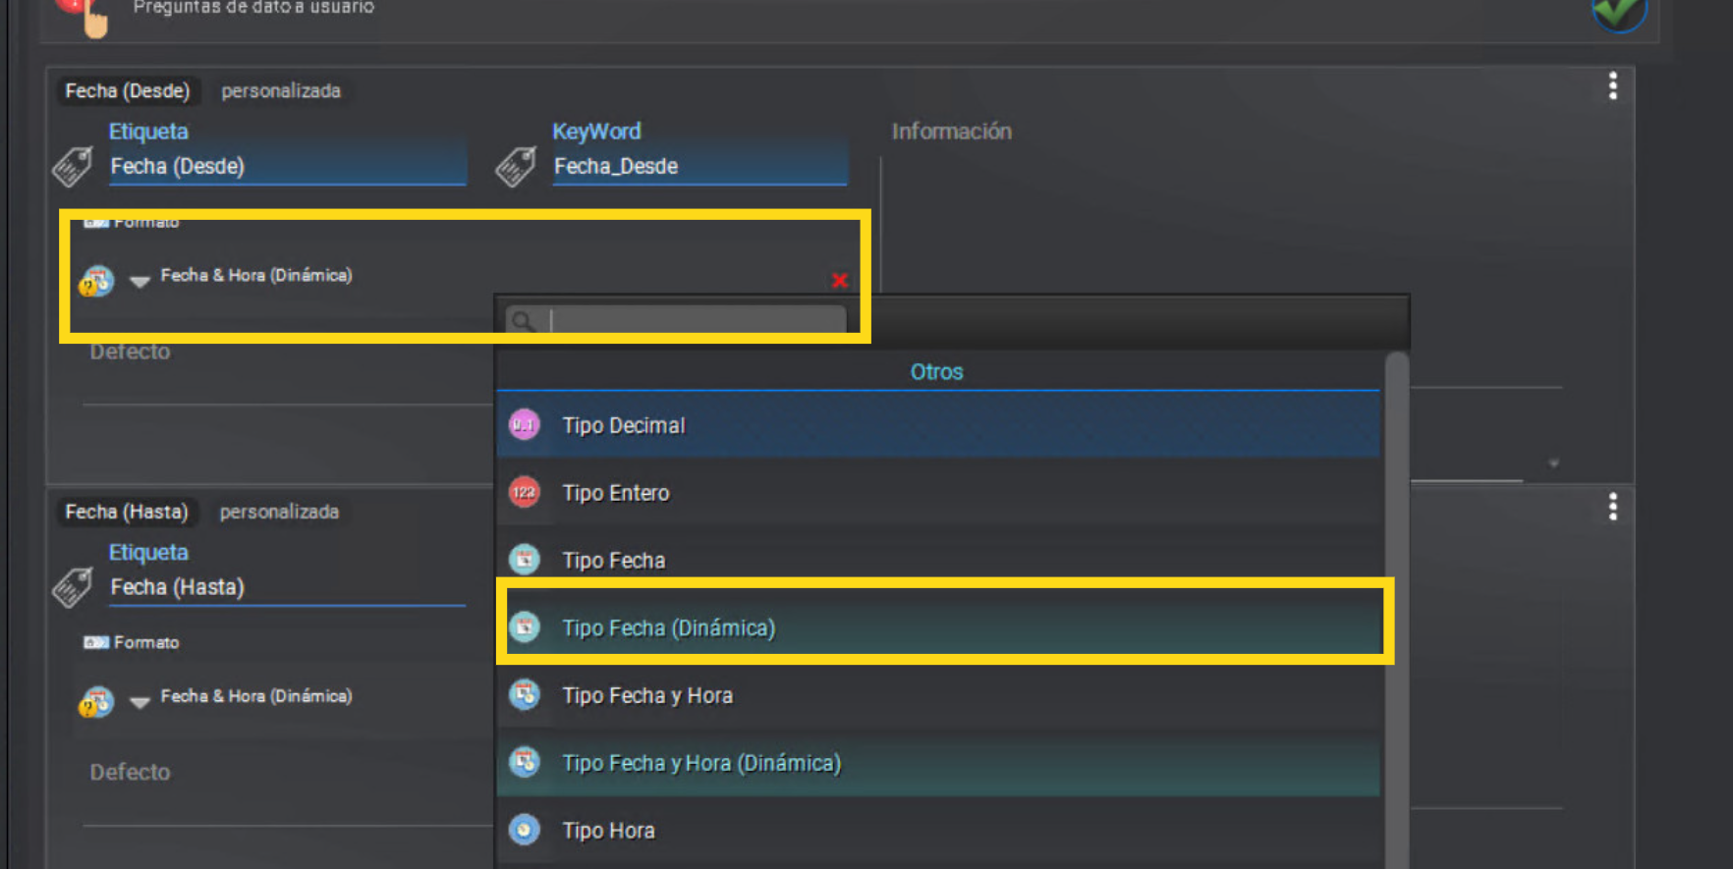This screenshot has height=869, width=1733.
Task: Click the red X beside the Formato dropdown
Action: click(x=840, y=281)
